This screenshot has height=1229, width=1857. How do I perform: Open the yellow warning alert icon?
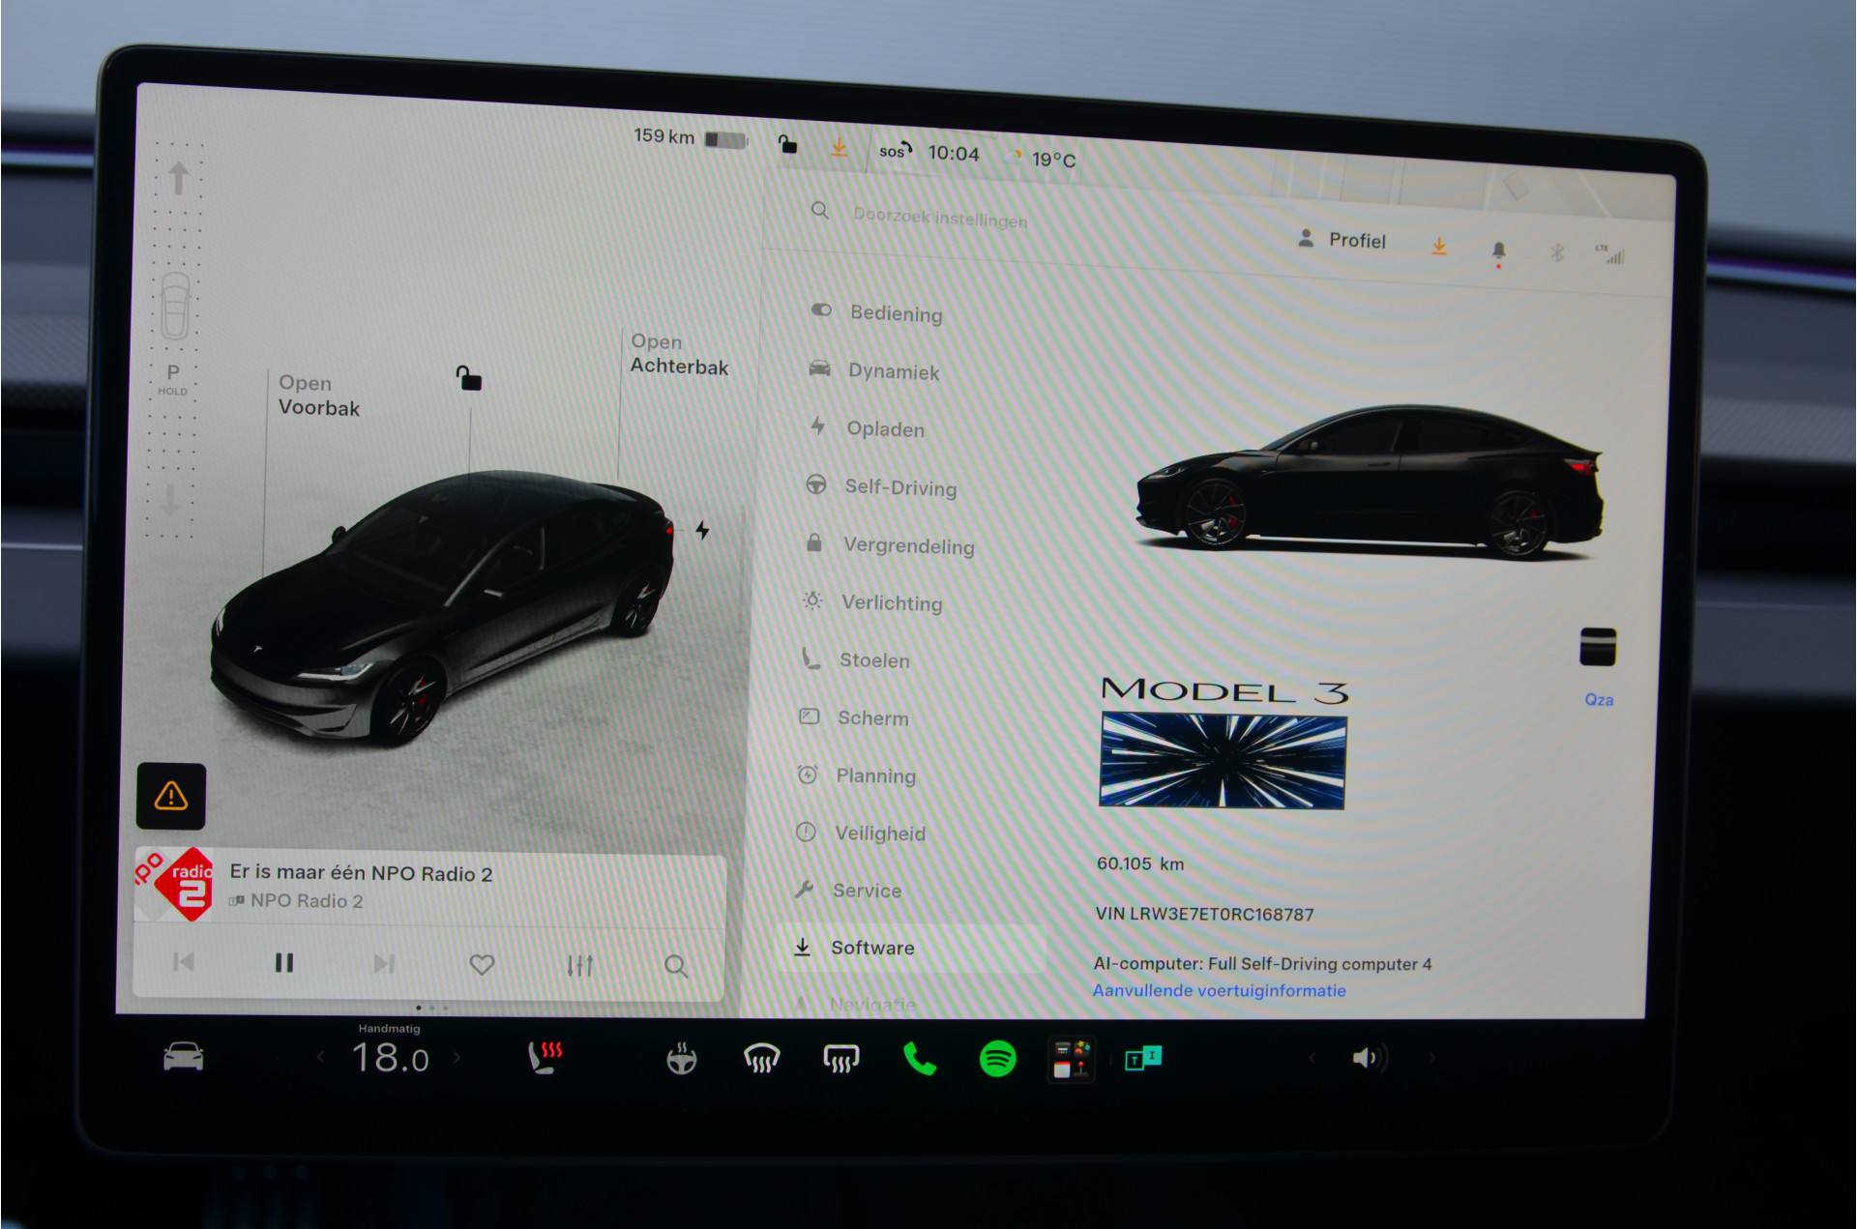(171, 796)
